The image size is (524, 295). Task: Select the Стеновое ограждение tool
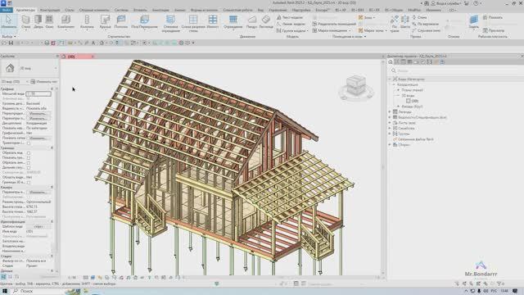pyautogui.click(x=170, y=24)
